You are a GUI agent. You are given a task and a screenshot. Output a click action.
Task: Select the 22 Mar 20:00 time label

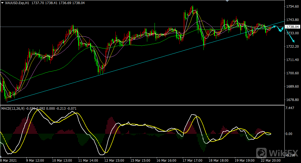pos(271,161)
